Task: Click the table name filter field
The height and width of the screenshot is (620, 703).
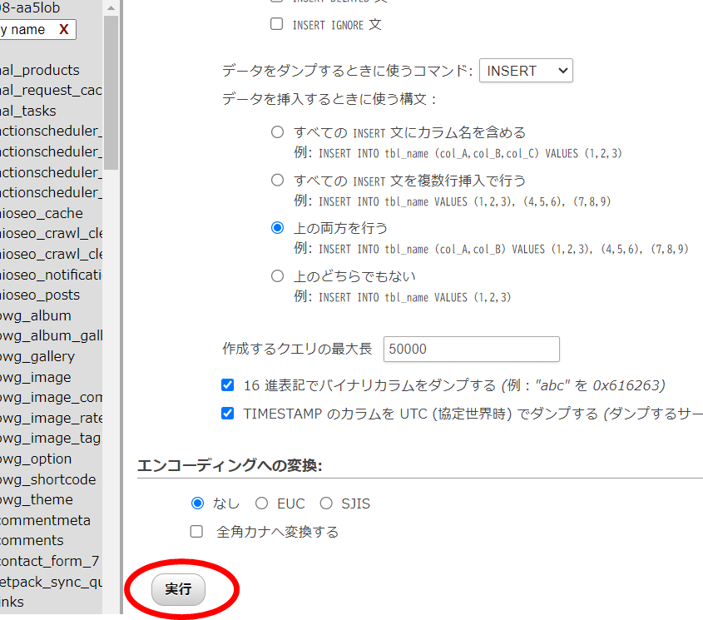Action: (25, 30)
